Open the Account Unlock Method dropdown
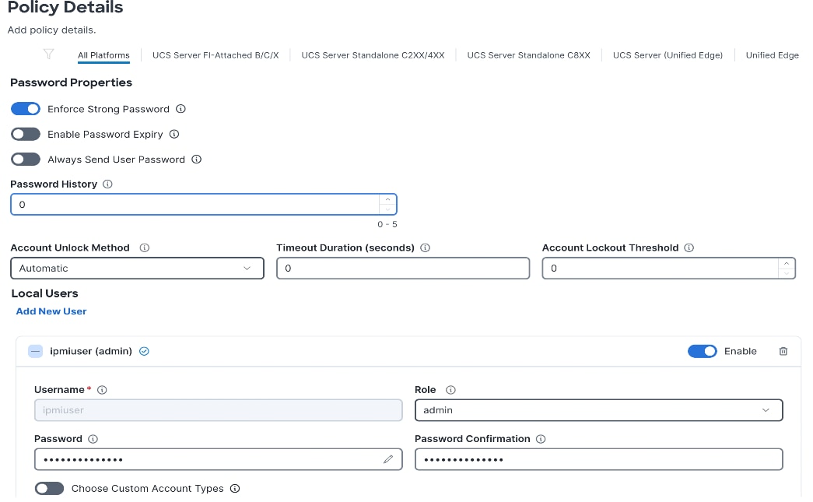 click(138, 269)
